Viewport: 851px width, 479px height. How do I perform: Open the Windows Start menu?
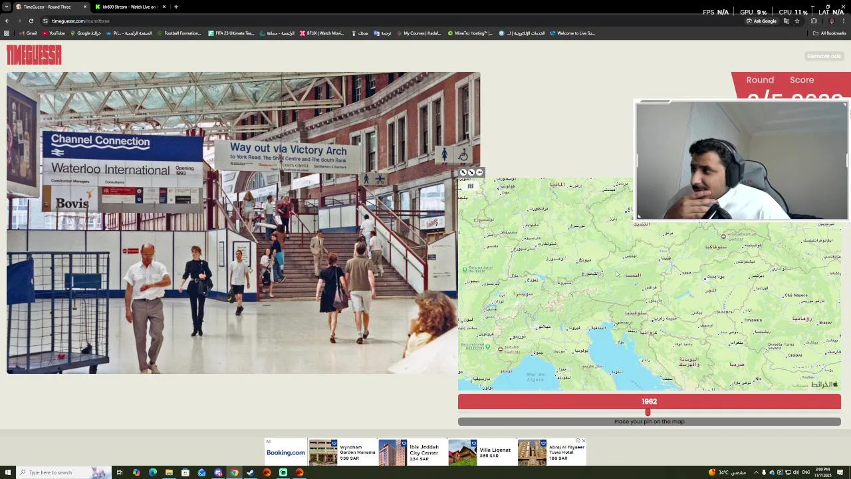(7, 472)
